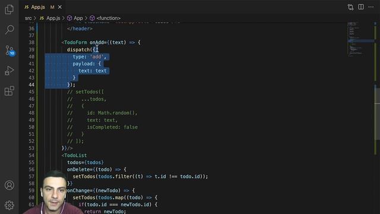Click the commented setTodos on line 45
This screenshot has height=214, width=380.
[87, 92]
